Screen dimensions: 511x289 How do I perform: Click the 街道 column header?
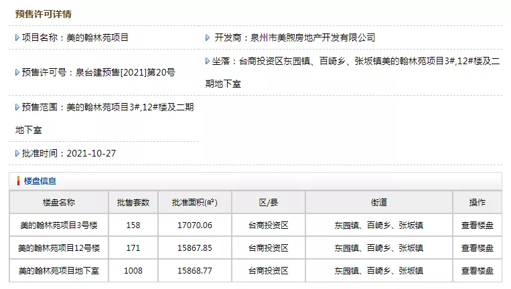tap(378, 203)
